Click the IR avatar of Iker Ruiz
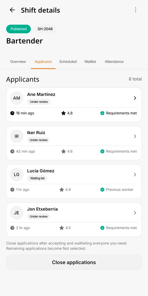The height and width of the screenshot is (296, 148). [x=17, y=136]
